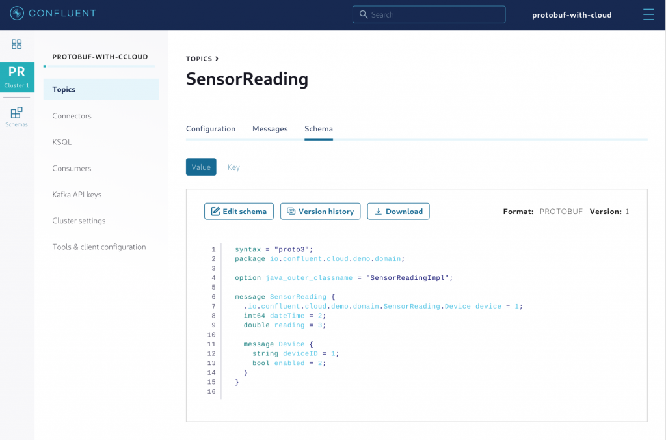The image size is (666, 440).
Task: Open the Configuration tab
Action: coord(210,128)
